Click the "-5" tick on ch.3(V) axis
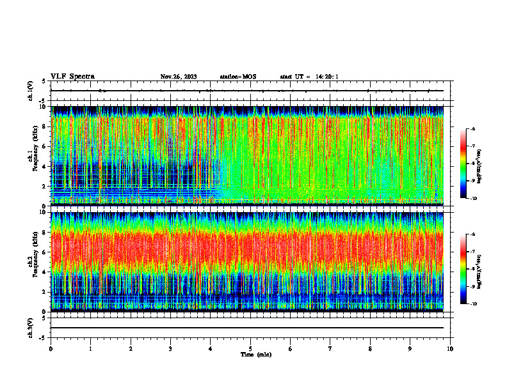 (x=44, y=338)
